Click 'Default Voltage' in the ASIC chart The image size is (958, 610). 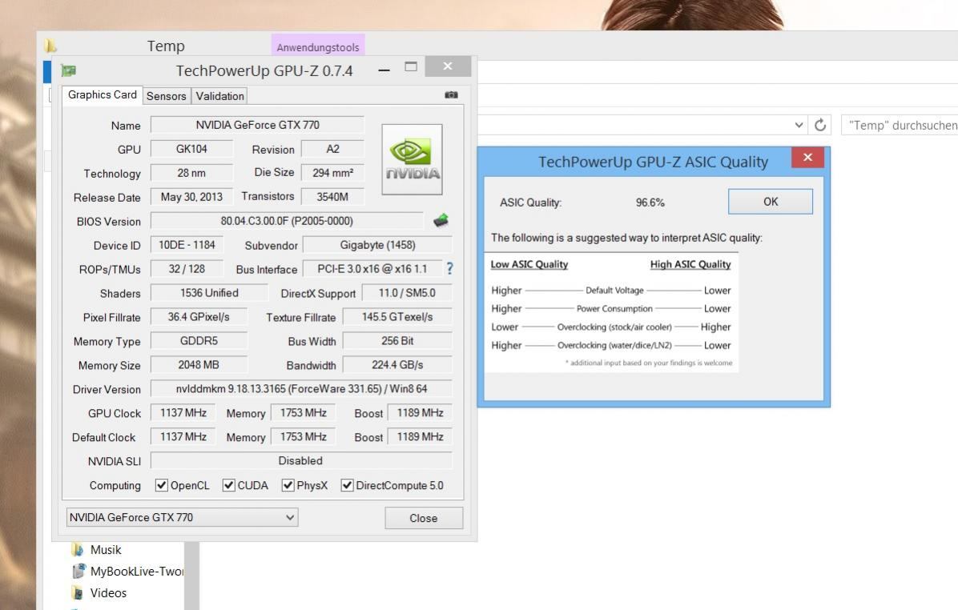coord(614,291)
